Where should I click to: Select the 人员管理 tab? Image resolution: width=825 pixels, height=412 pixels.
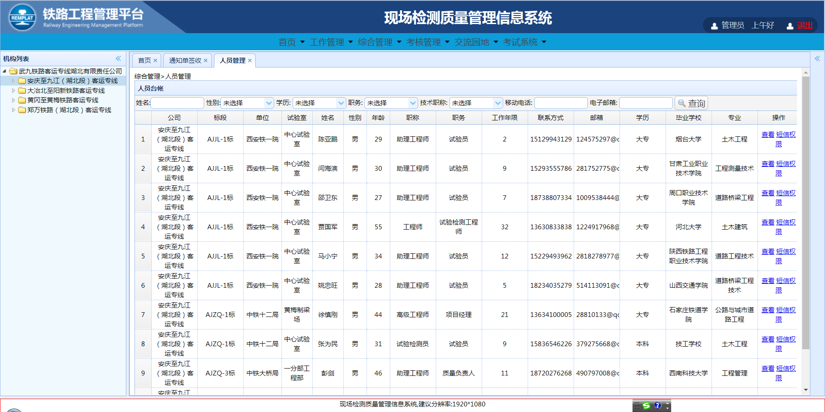point(232,61)
